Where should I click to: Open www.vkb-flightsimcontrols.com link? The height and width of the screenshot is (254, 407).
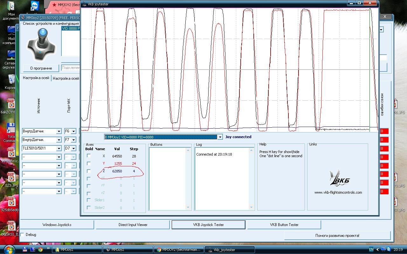click(338, 192)
